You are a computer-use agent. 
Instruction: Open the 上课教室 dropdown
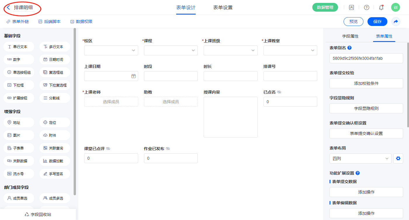(290, 50)
